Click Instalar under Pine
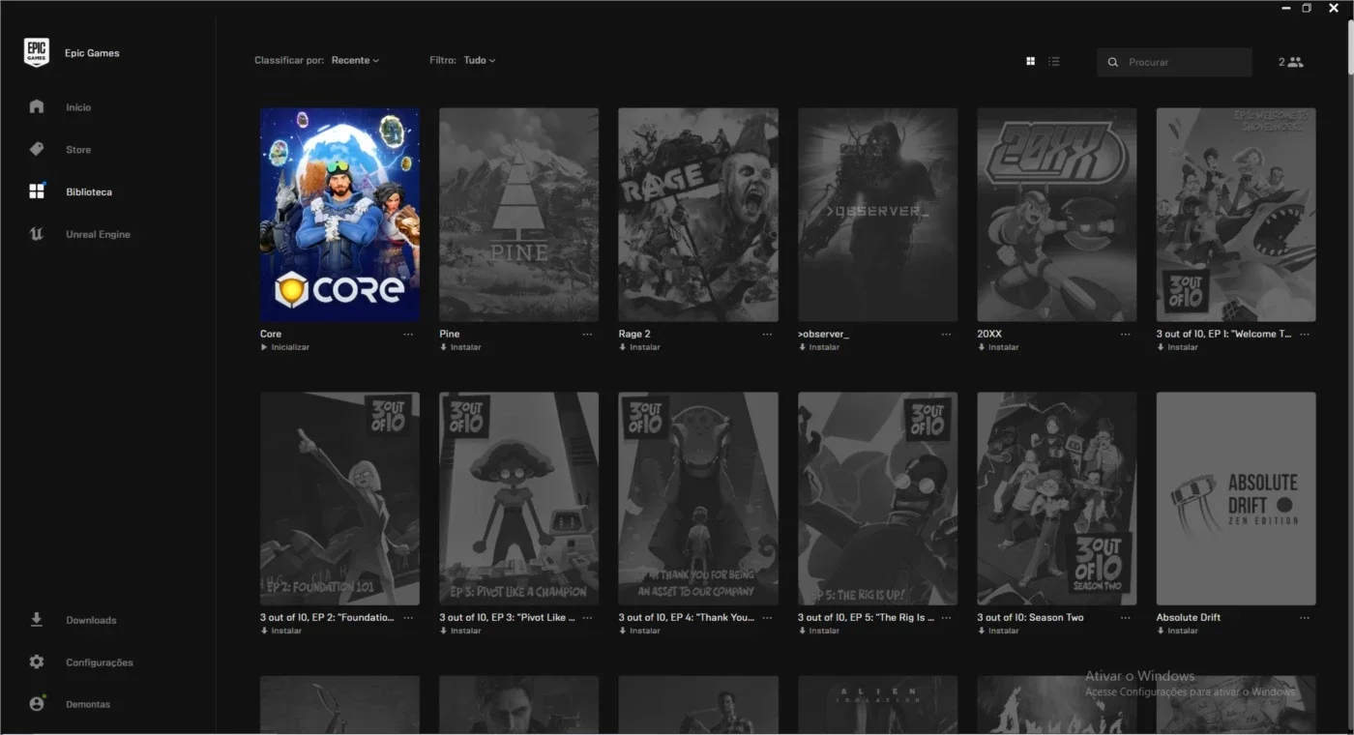Viewport: 1354px width, 735px height. [460, 347]
